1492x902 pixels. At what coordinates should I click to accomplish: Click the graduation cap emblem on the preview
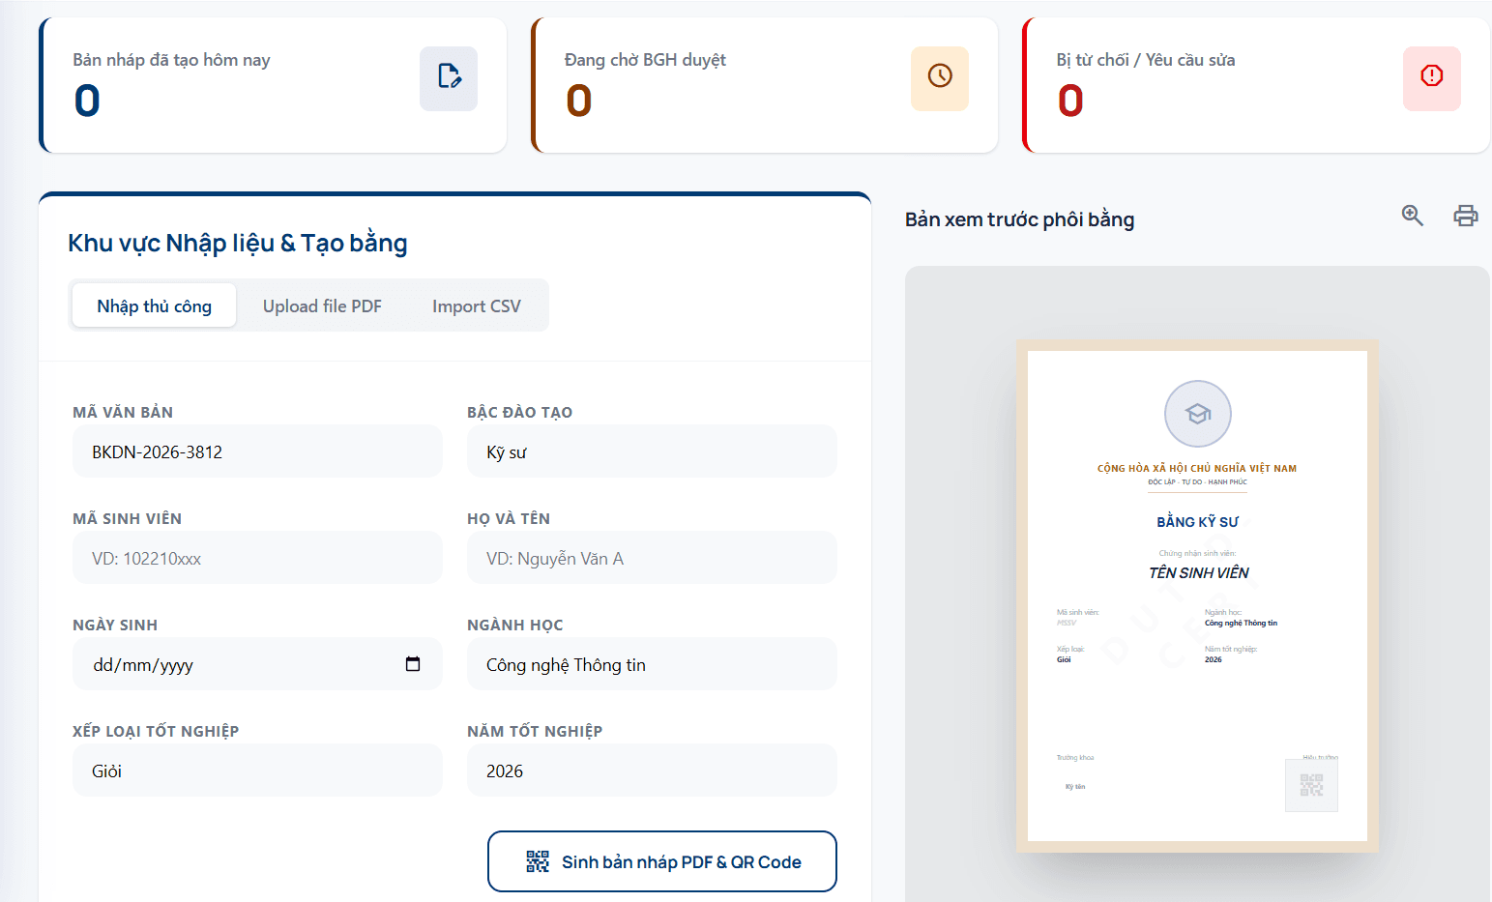pos(1198,414)
